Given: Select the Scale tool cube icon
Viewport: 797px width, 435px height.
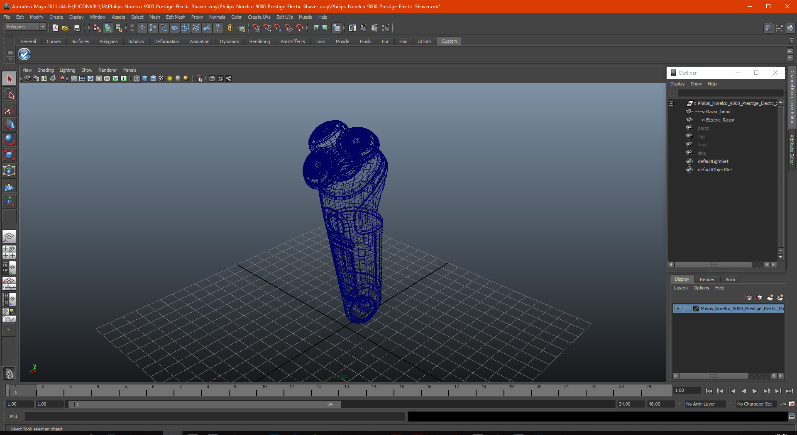Looking at the screenshot, I should tap(9, 155).
